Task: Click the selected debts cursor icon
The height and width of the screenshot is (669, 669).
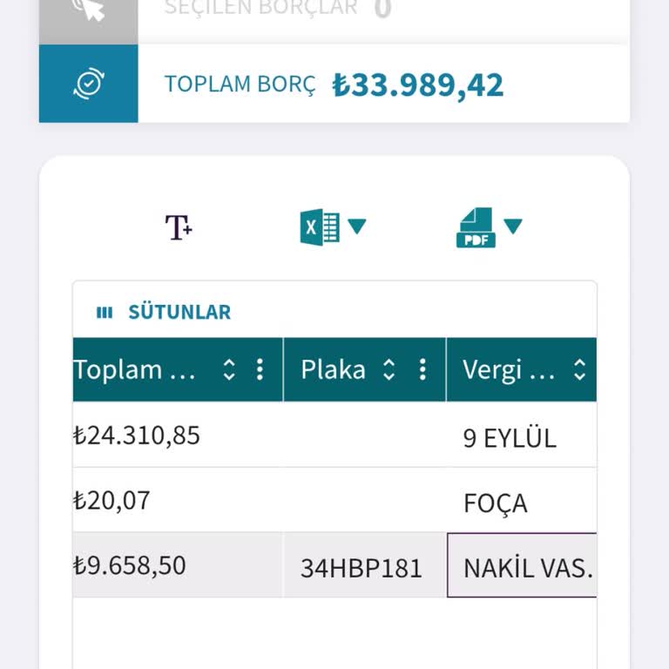Action: (x=88, y=10)
